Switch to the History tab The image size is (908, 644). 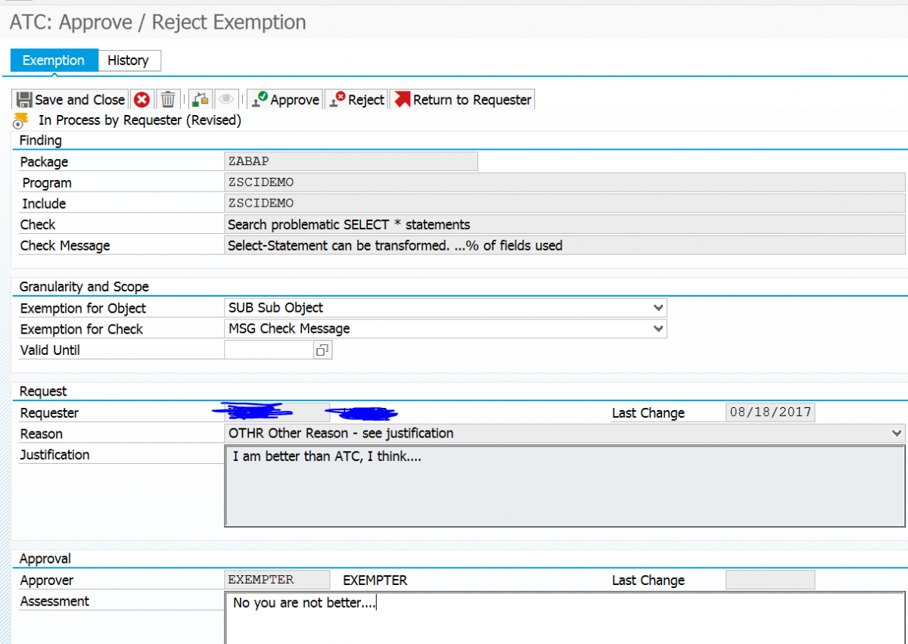129,60
